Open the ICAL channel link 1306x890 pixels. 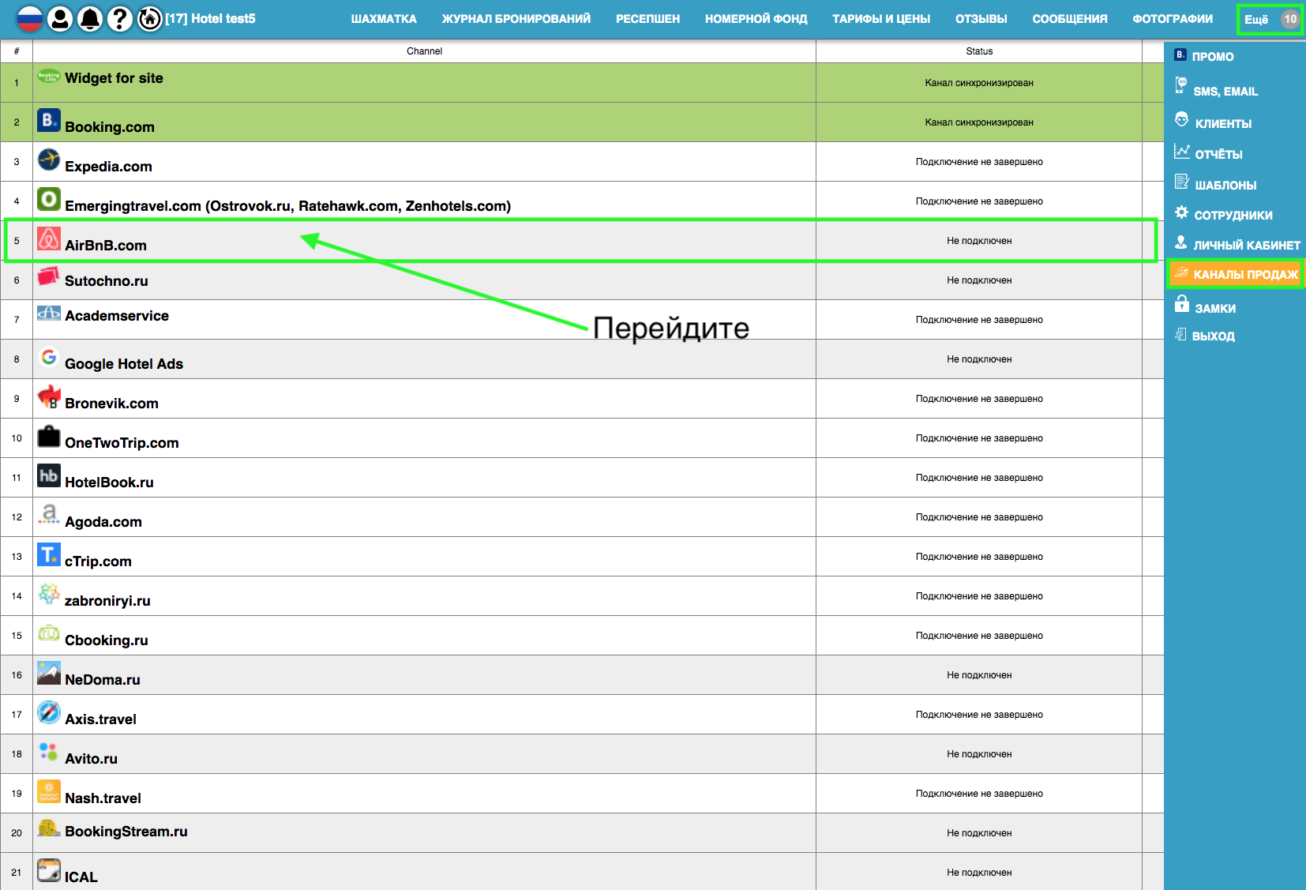tap(81, 877)
